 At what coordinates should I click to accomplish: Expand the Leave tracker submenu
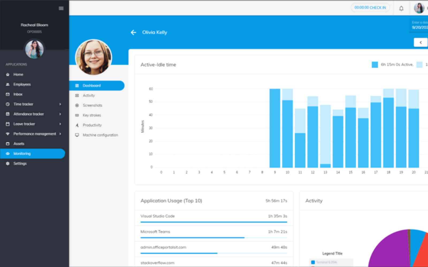[60, 124]
